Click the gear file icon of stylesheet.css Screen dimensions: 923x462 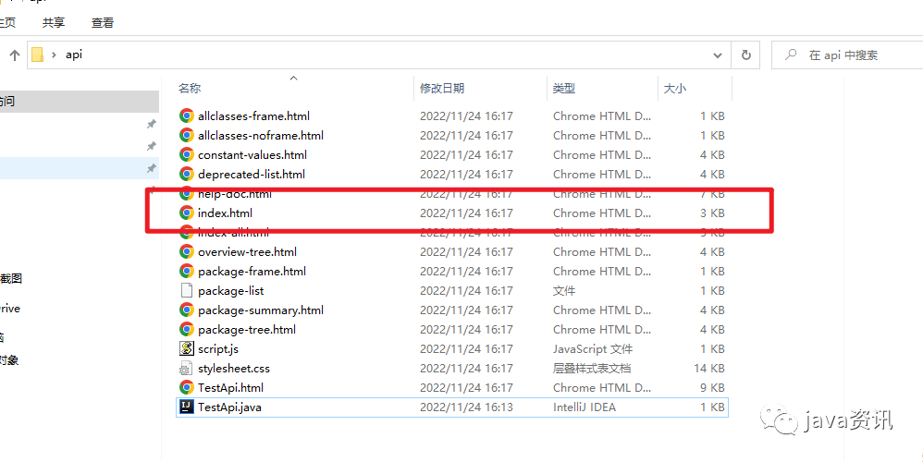tap(186, 368)
